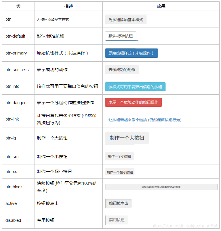Select the .btn-block class cell
The image size is (221, 231).
coord(18,187)
